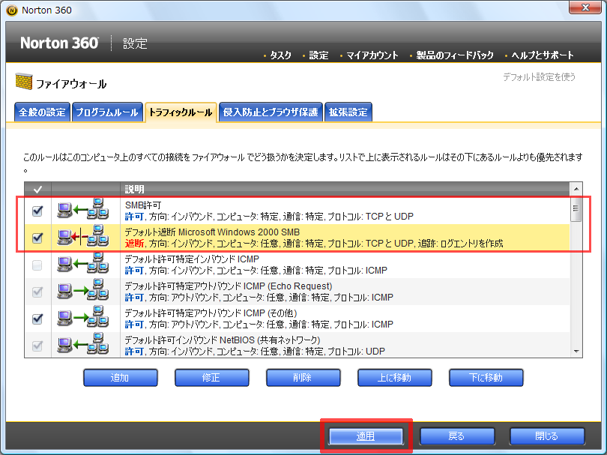607x455 pixels.
Task: Click the インバウンド NetBIOS rule icon
Action: tap(82, 344)
